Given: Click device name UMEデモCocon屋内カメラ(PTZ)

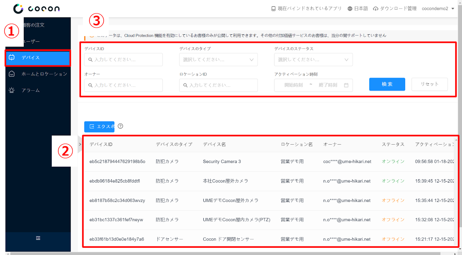Looking at the screenshot, I should (236, 220).
